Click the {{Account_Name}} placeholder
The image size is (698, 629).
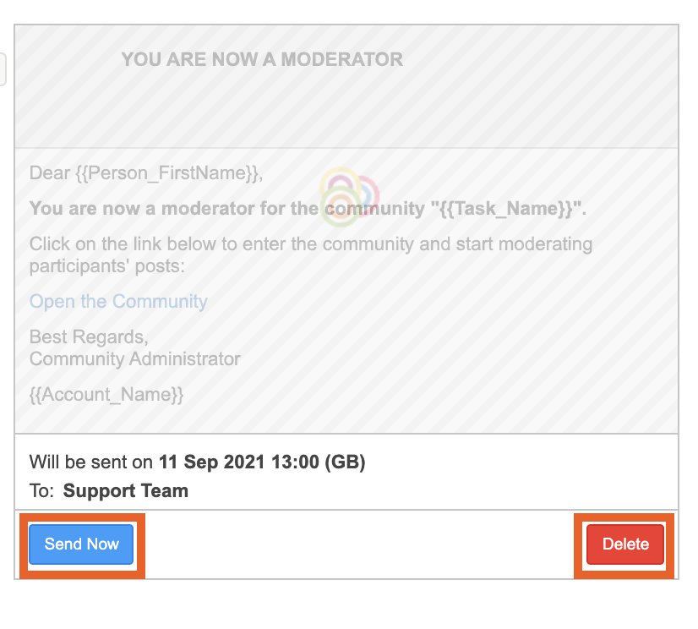(106, 395)
